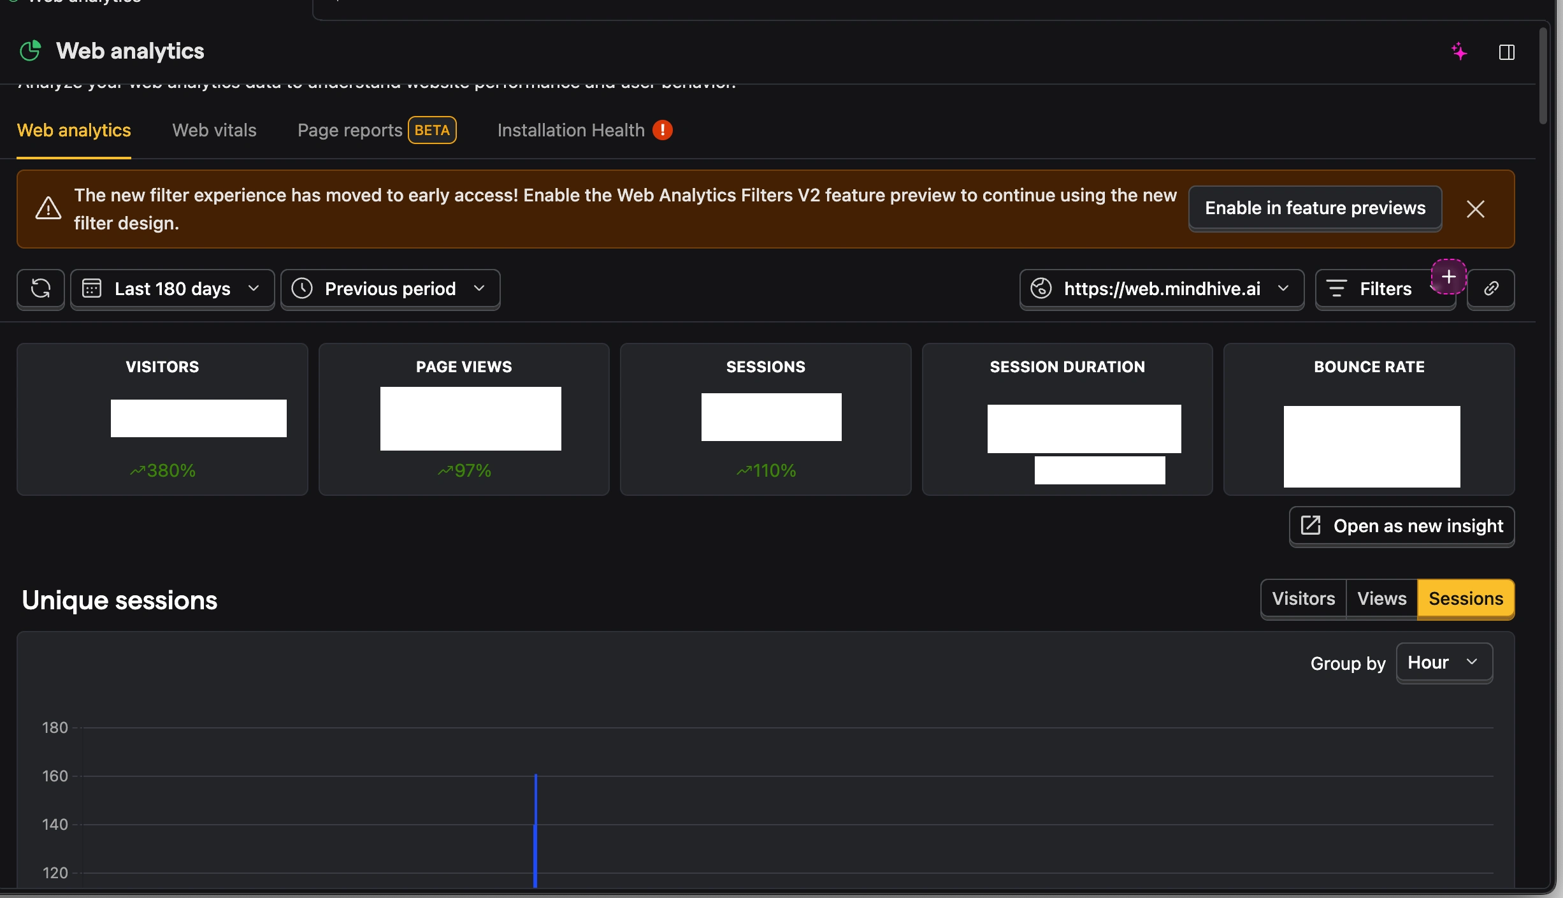Toggle the side panel layout icon
This screenshot has width=1563, height=898.
pos(1507,52)
